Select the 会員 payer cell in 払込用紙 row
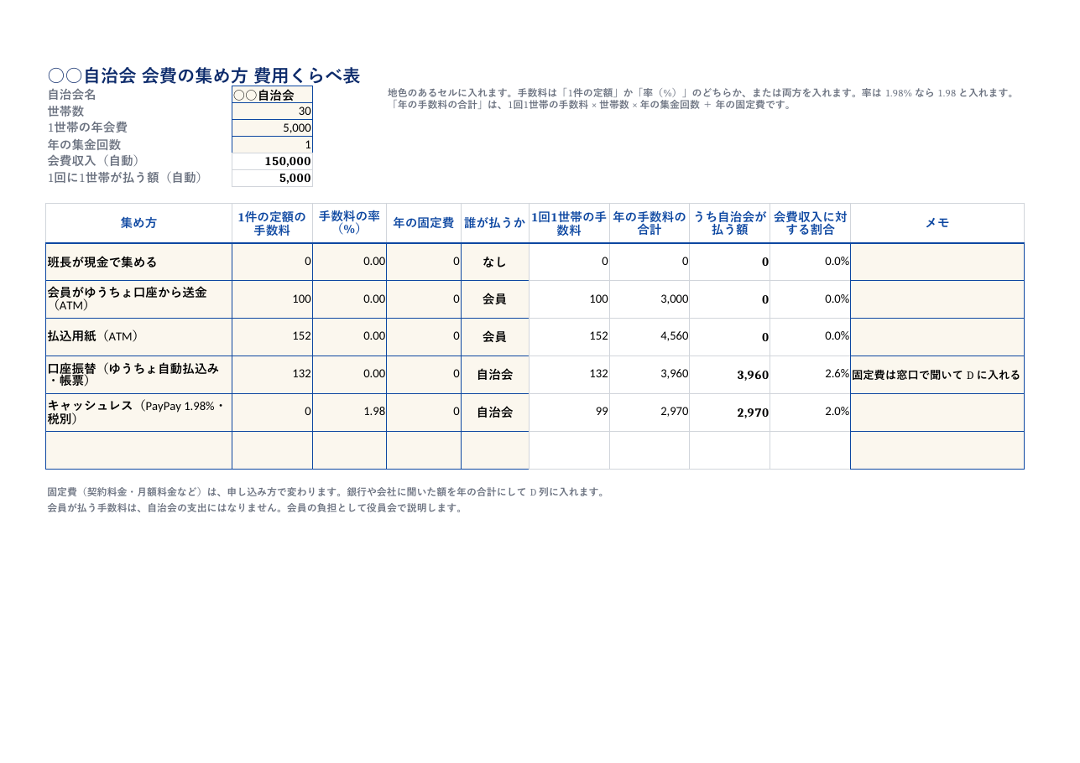 (495, 337)
